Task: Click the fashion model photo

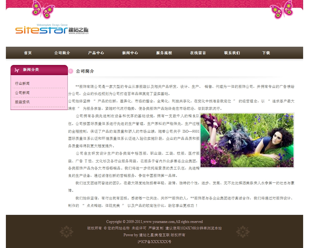Action: [247, 140]
